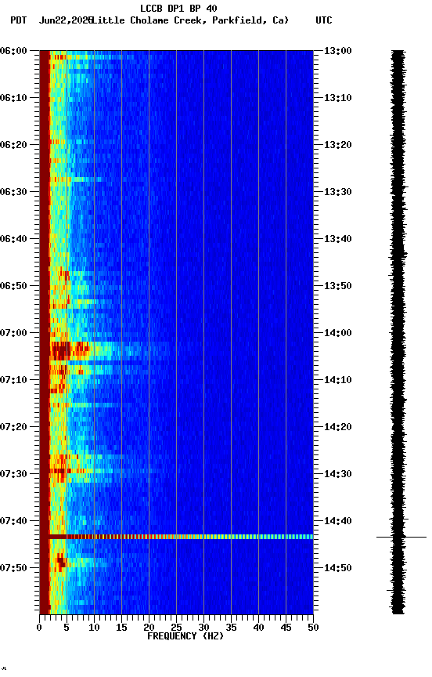This screenshot has height=677, width=432.
Task: Click the 07:20 PDT time label
Action: point(13,427)
